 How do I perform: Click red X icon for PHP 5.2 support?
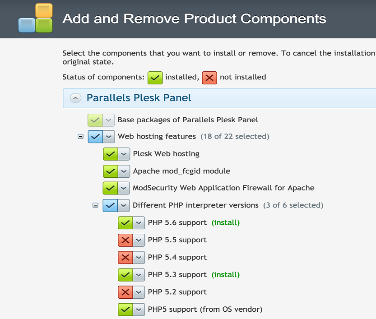tap(125, 292)
